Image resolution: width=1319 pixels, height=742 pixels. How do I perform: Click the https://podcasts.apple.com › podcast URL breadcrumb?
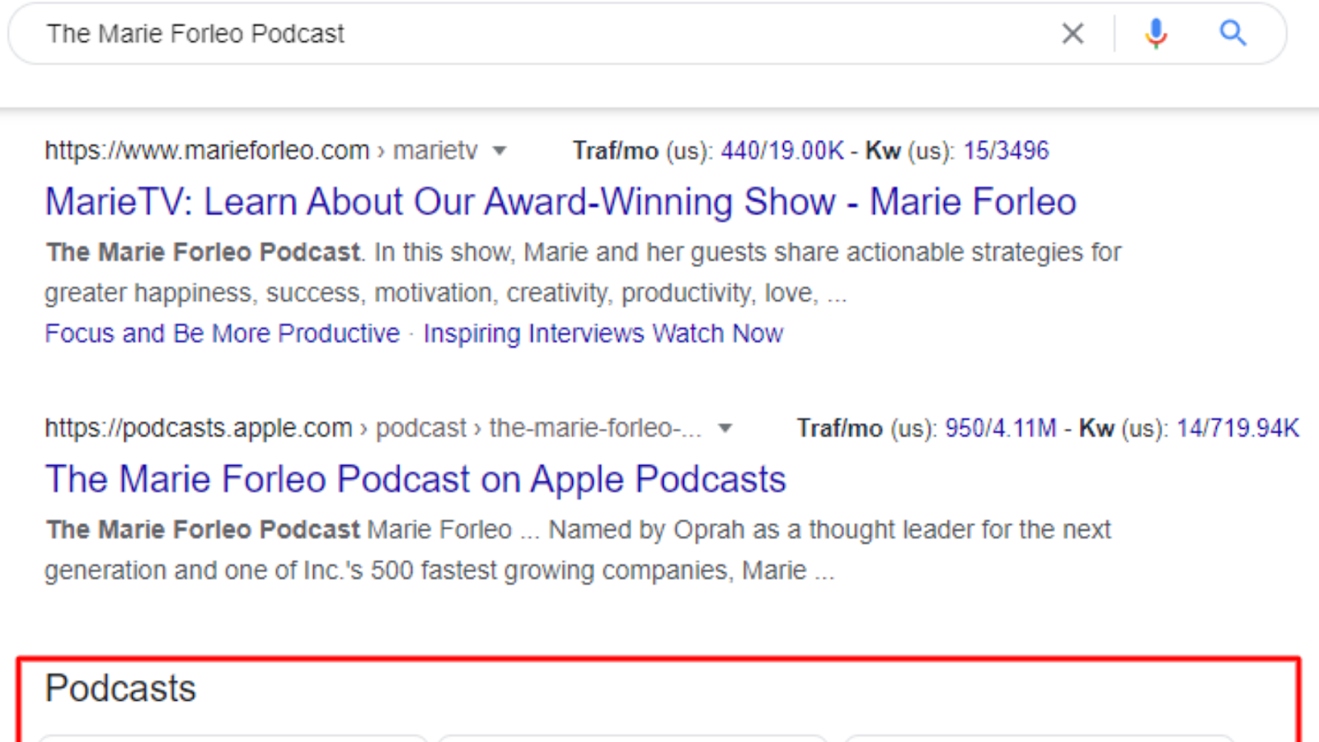(373, 428)
